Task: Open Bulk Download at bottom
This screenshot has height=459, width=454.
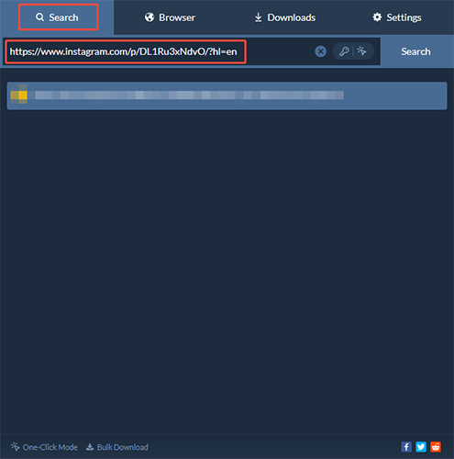Action: [117, 447]
